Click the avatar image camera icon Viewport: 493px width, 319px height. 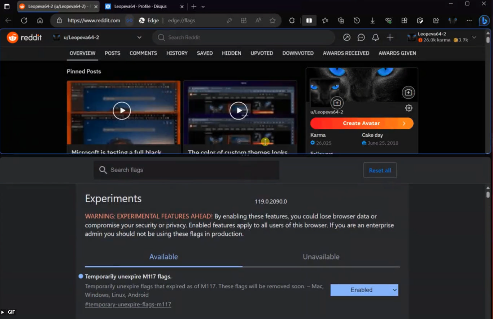click(x=337, y=103)
